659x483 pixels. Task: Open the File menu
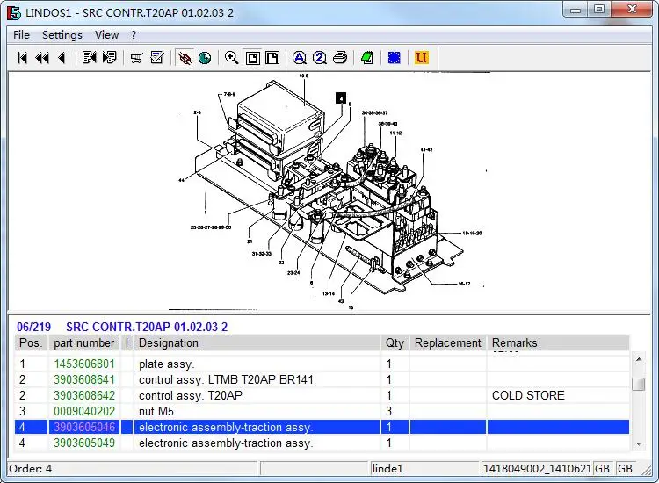click(x=21, y=35)
